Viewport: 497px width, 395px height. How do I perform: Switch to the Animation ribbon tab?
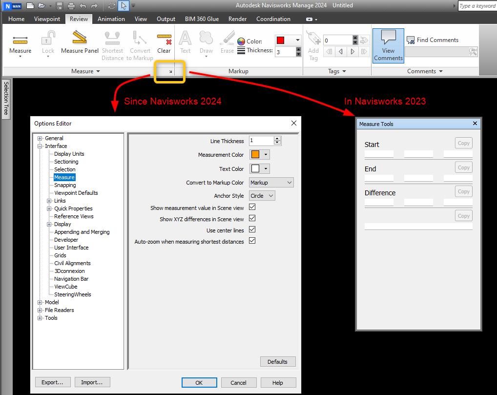tap(111, 19)
